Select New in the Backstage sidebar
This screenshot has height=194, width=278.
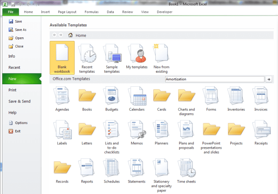click(x=22, y=79)
